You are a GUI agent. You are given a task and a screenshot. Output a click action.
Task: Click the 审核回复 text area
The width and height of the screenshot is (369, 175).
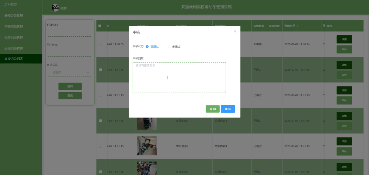point(179,78)
